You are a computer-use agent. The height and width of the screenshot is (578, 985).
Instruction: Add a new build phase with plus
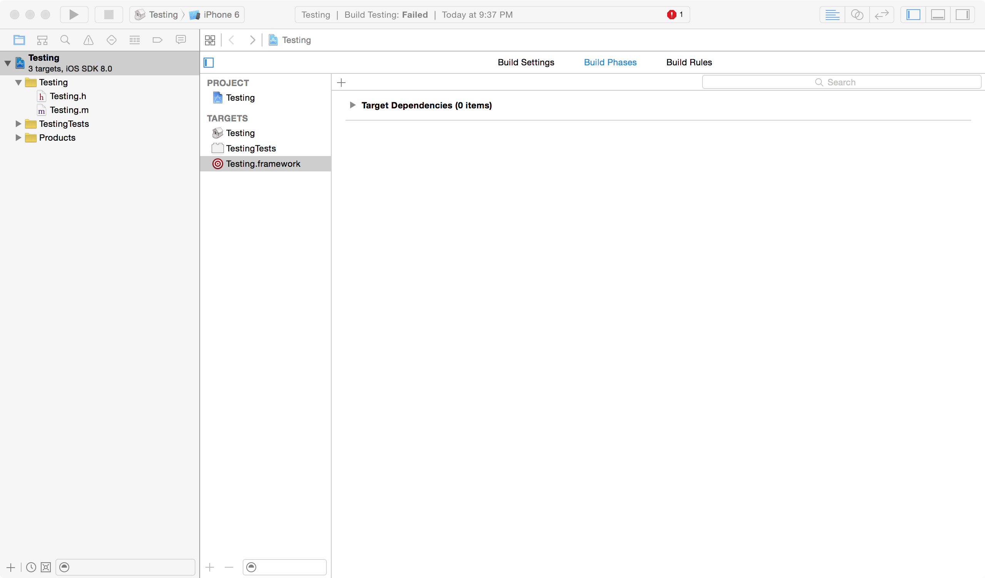click(341, 82)
